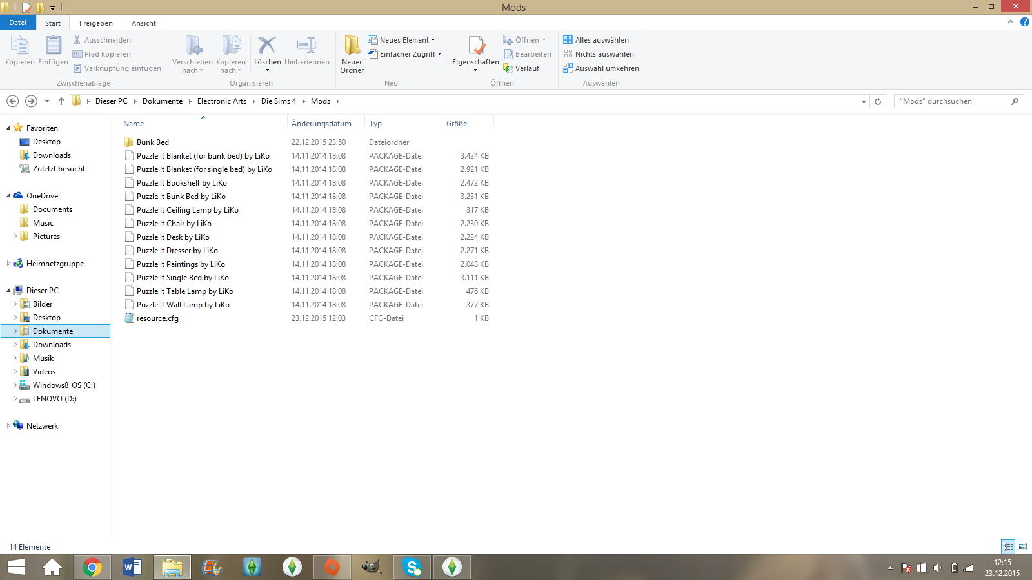Click the Löschen (delete) icon in ribbon
The height and width of the screenshot is (580, 1032).
point(267,46)
